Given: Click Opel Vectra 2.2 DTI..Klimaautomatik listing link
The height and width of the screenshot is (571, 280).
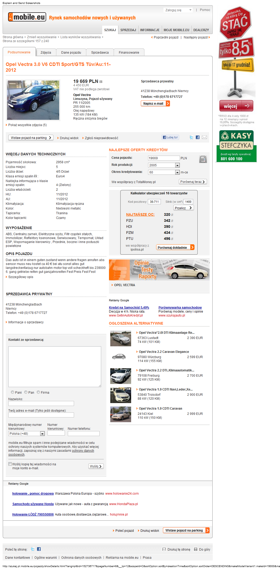Looking at the screenshot, I should [x=166, y=370].
